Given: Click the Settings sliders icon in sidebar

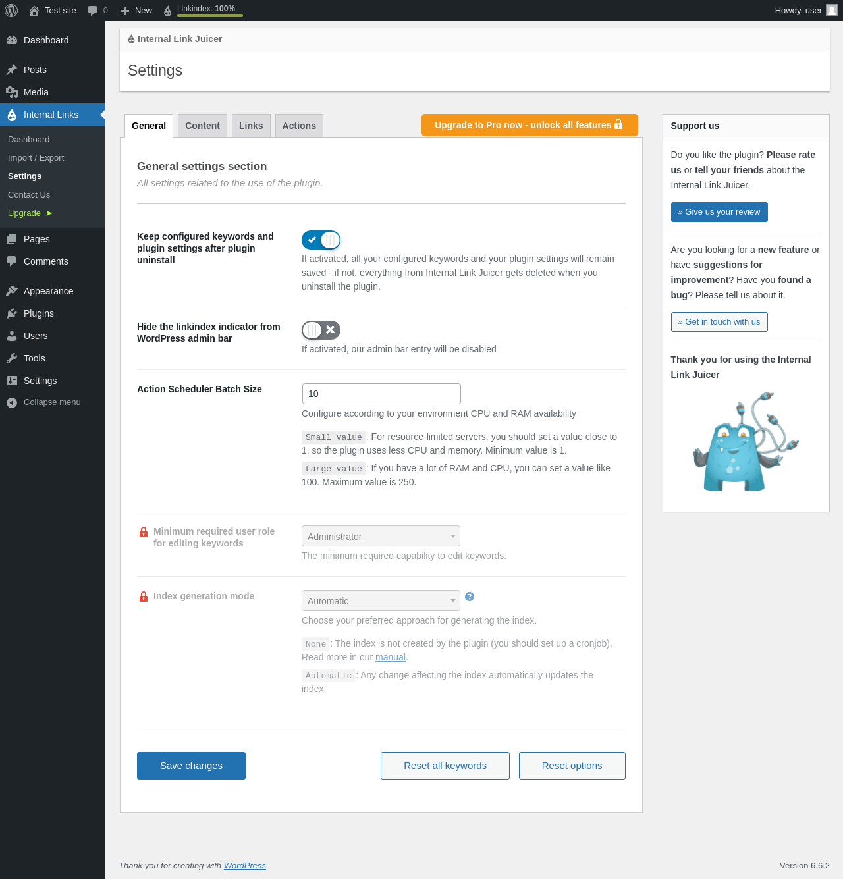Looking at the screenshot, I should (12, 381).
